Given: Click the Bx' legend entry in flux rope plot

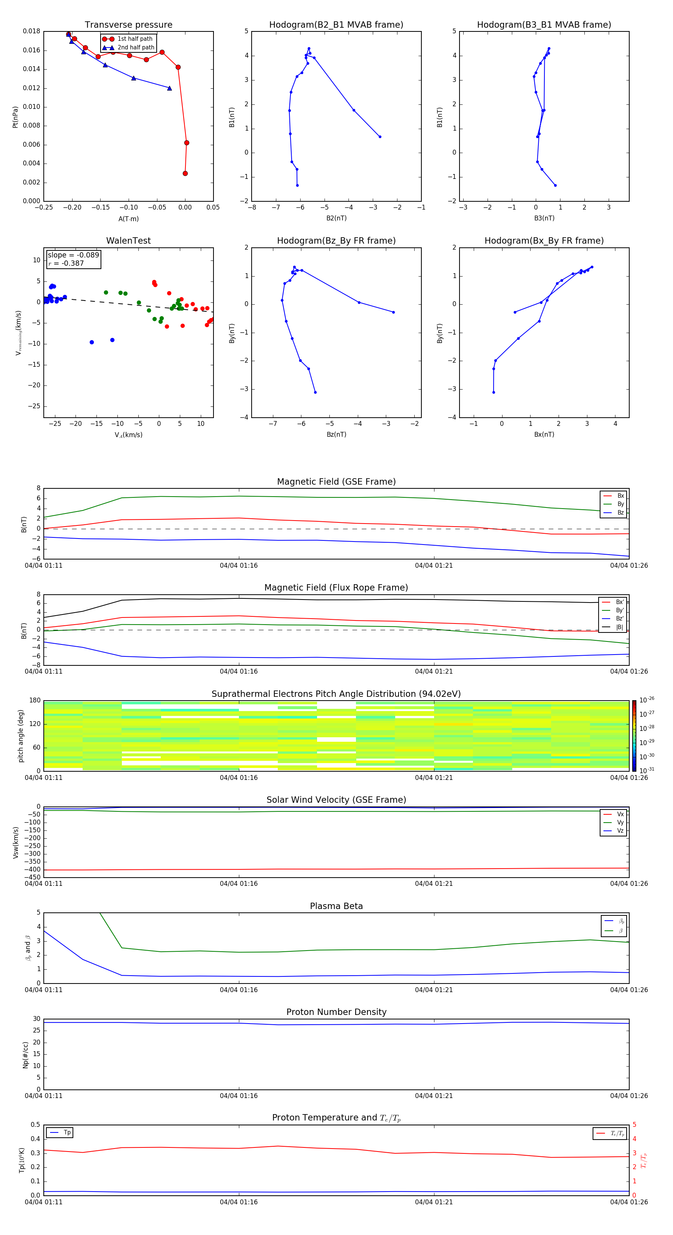Looking at the screenshot, I should 613,602.
